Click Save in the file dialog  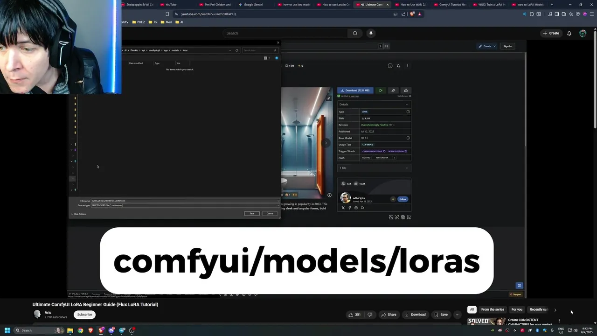[x=252, y=214]
